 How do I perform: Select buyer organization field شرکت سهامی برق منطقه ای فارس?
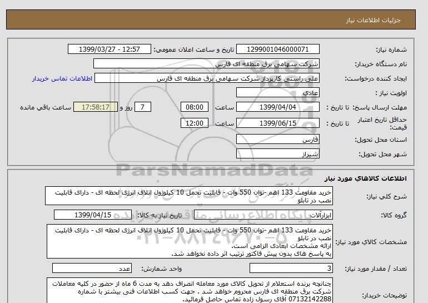pyautogui.click(x=206, y=63)
